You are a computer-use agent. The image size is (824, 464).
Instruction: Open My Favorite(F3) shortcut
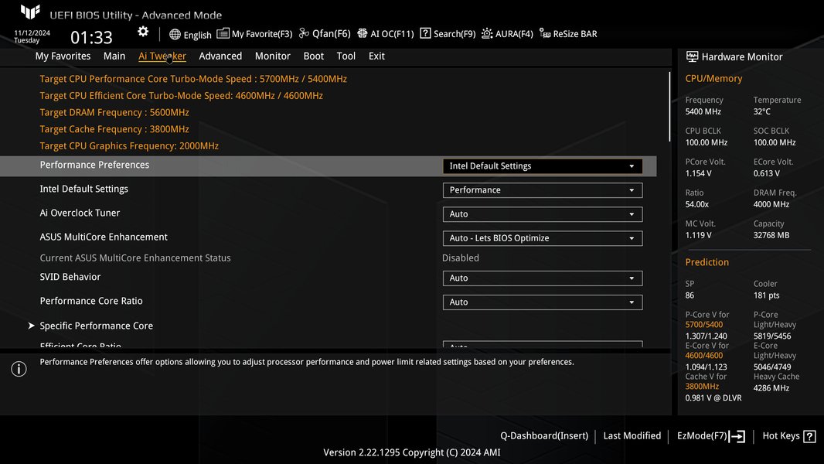pyautogui.click(x=262, y=33)
